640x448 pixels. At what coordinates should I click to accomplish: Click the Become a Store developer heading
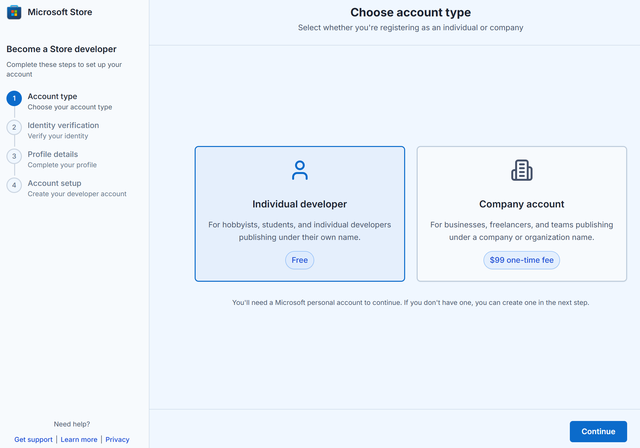(61, 49)
